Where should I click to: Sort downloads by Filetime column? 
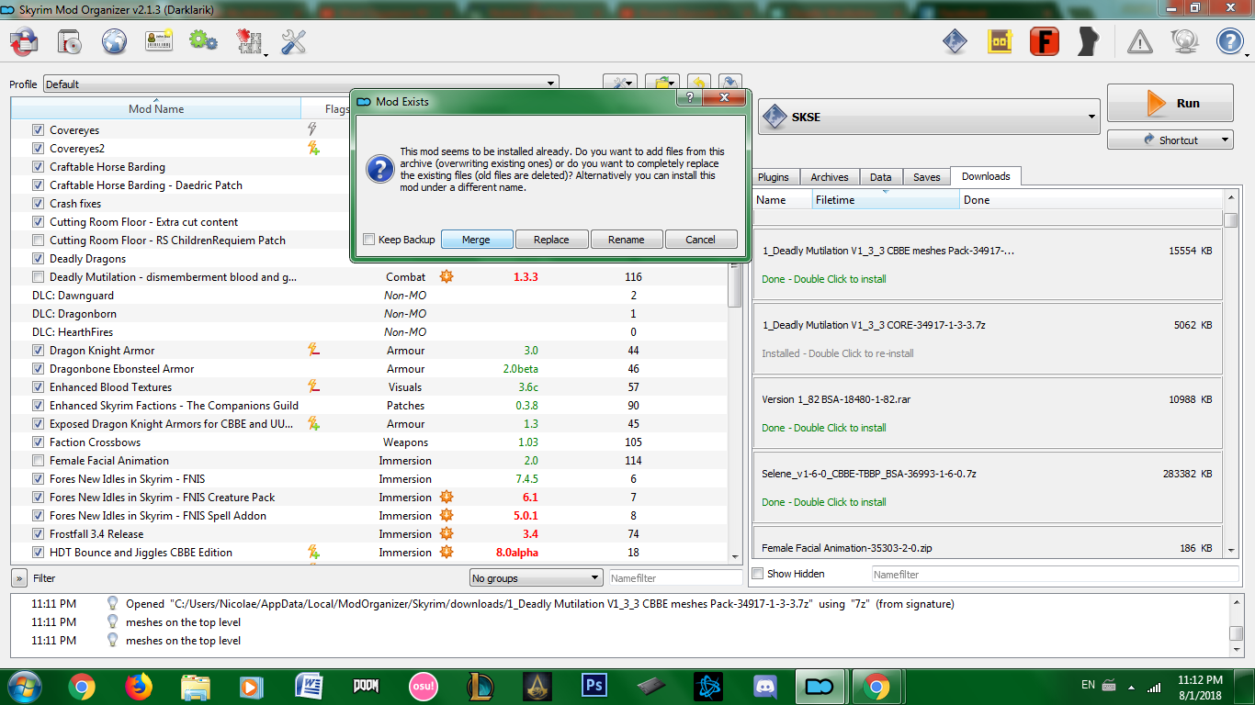point(887,199)
